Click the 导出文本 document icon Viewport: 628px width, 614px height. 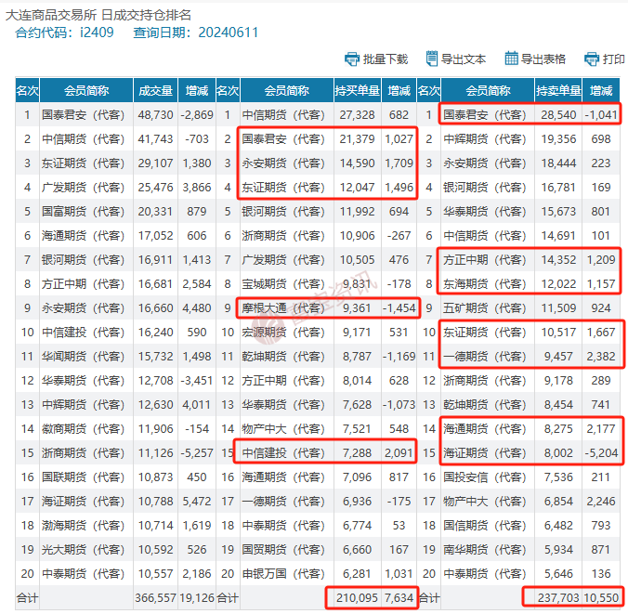[431, 59]
